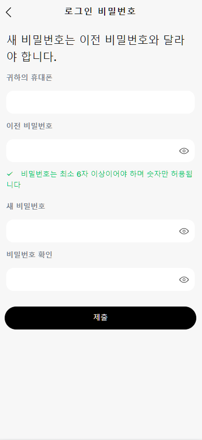Select the 비밀번호 확인 label text
The width and height of the screenshot is (202, 440).
click(x=30, y=255)
